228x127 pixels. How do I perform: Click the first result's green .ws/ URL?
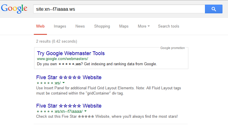point(48,83)
